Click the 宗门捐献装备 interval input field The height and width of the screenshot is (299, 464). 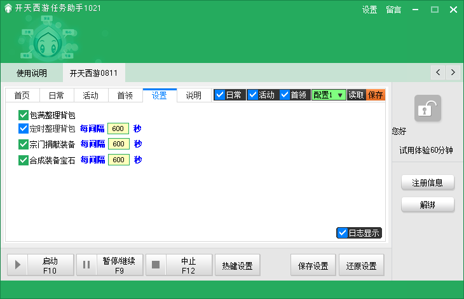(118, 144)
